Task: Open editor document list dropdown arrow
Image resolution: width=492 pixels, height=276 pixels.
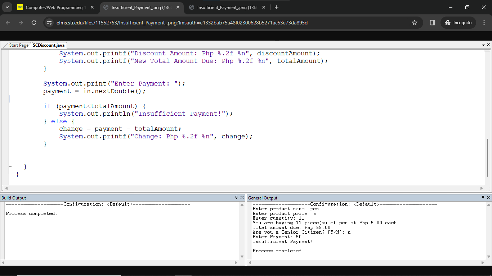Action: pyautogui.click(x=483, y=45)
